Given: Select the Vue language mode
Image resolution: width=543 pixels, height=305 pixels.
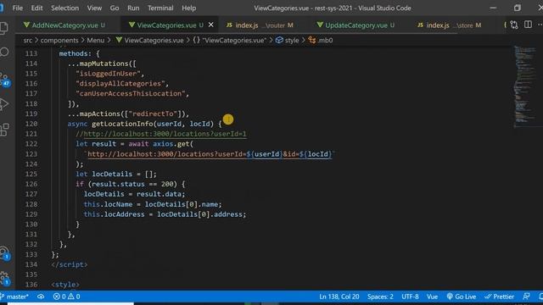Looking at the screenshot, I should tap(432, 297).
